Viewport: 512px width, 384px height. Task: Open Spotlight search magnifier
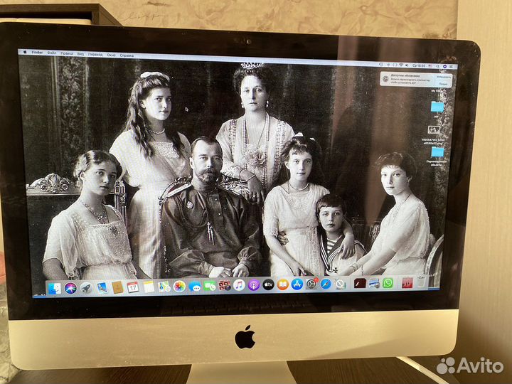(x=437, y=66)
